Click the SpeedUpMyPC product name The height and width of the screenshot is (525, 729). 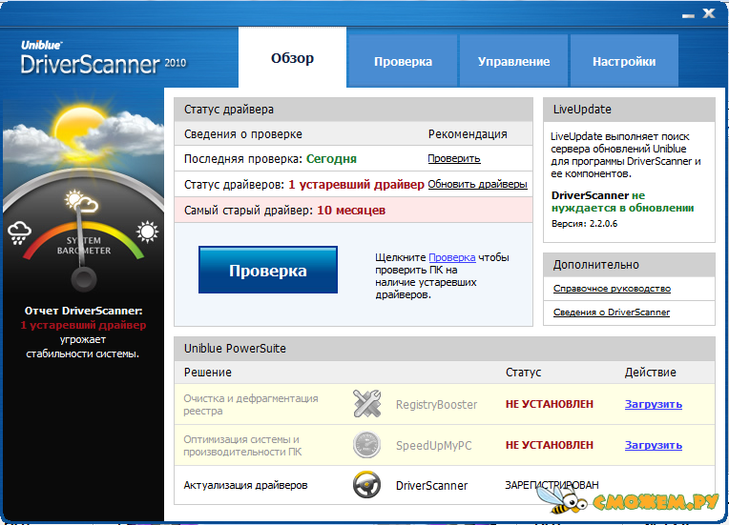[434, 446]
